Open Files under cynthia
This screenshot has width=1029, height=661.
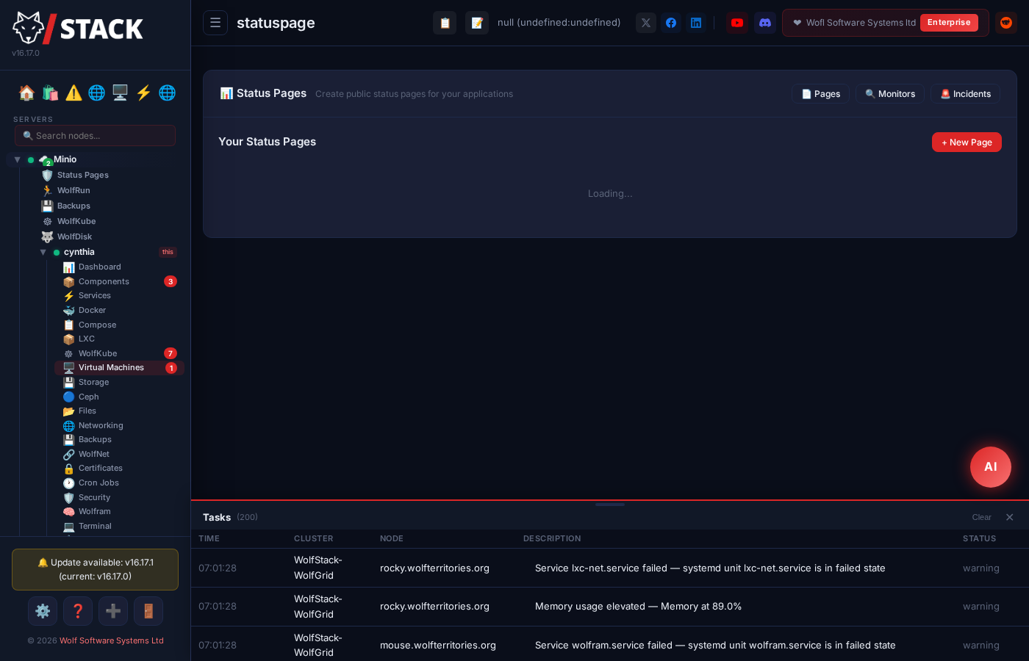(x=87, y=411)
